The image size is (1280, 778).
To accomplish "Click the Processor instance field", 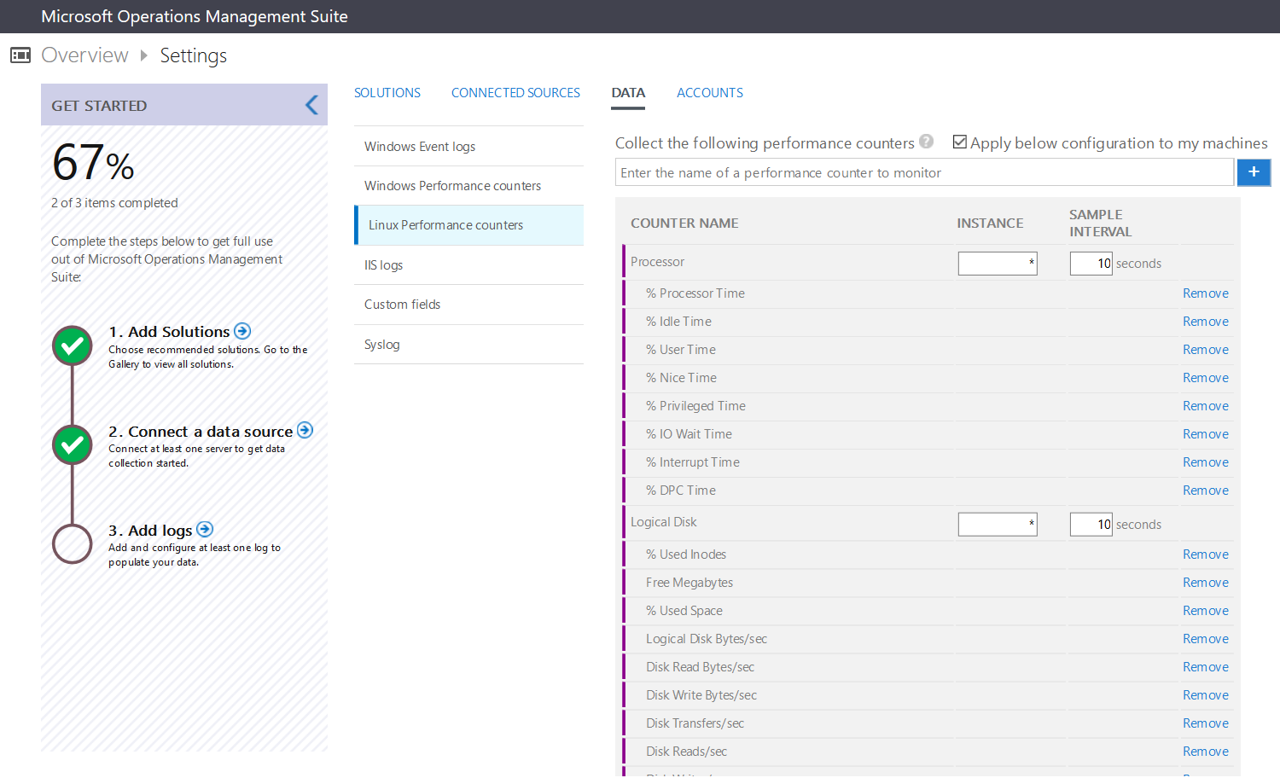I will [x=998, y=263].
